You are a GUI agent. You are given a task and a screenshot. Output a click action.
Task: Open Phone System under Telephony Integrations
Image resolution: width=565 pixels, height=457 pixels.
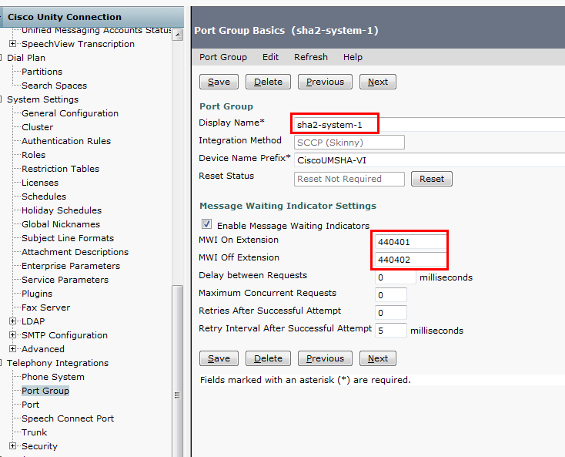(x=53, y=377)
